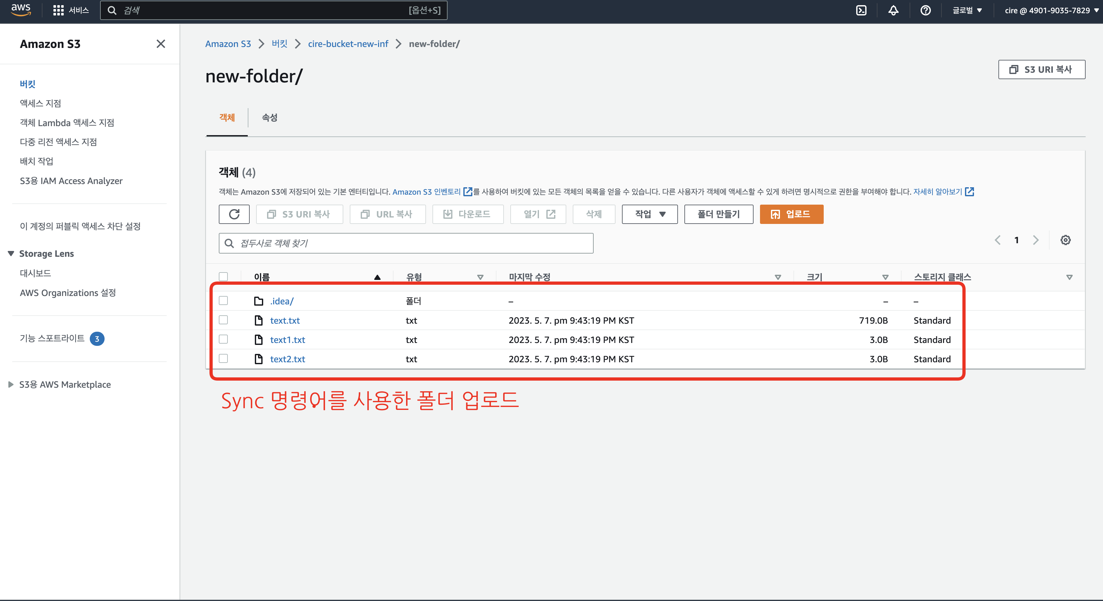This screenshot has width=1103, height=601.
Task: Click the external link icon after 자세히 알아보기
Action: [x=969, y=192]
